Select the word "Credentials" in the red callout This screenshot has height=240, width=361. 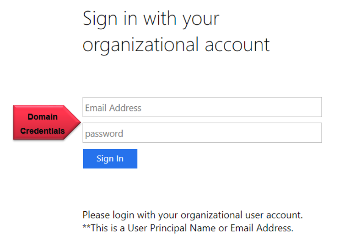(43, 131)
